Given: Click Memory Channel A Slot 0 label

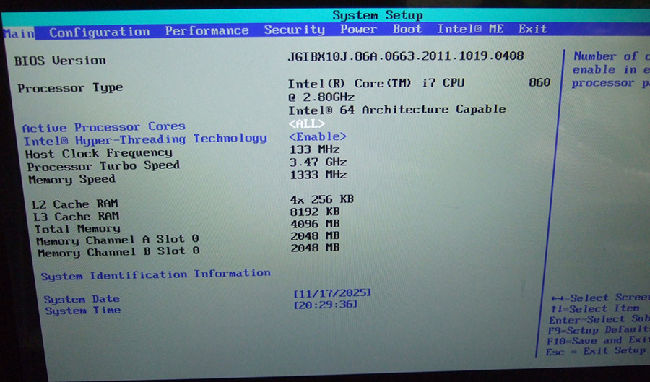Looking at the screenshot, I should pos(118,240).
